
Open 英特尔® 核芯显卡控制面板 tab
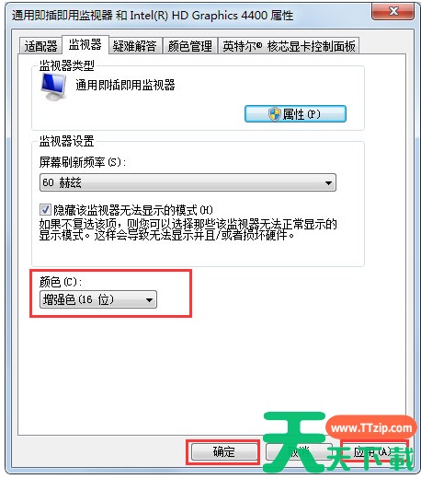pyautogui.click(x=289, y=46)
